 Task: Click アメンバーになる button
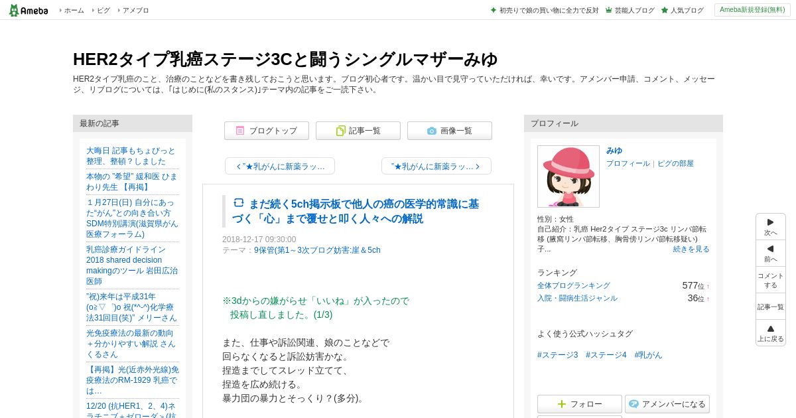(667, 404)
